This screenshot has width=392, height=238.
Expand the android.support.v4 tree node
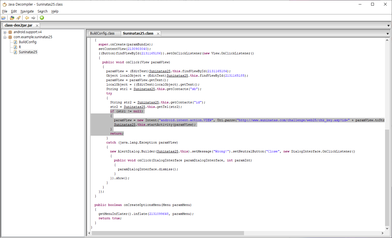click(x=5, y=32)
